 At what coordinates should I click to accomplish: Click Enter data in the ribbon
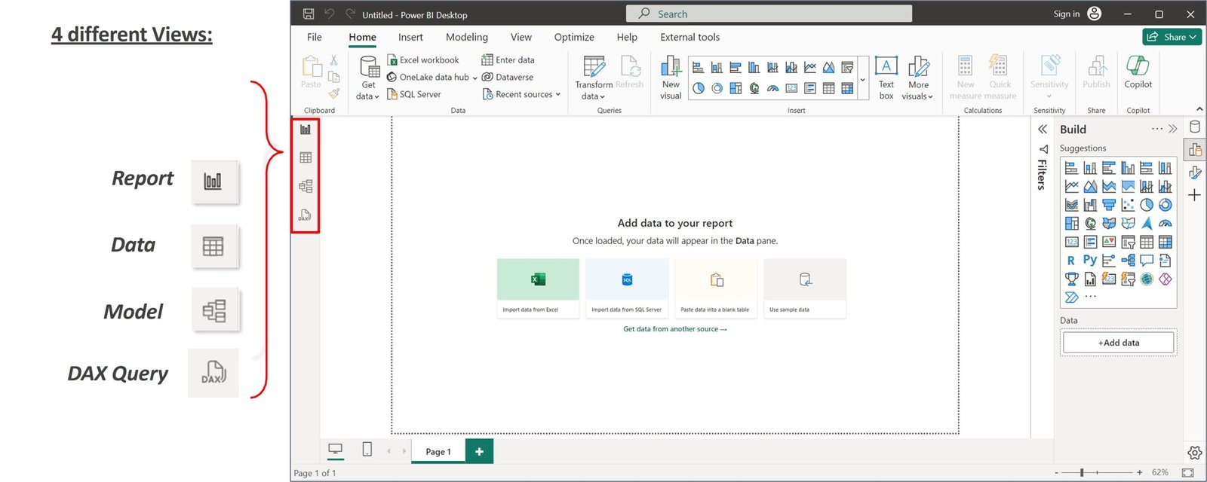click(508, 59)
